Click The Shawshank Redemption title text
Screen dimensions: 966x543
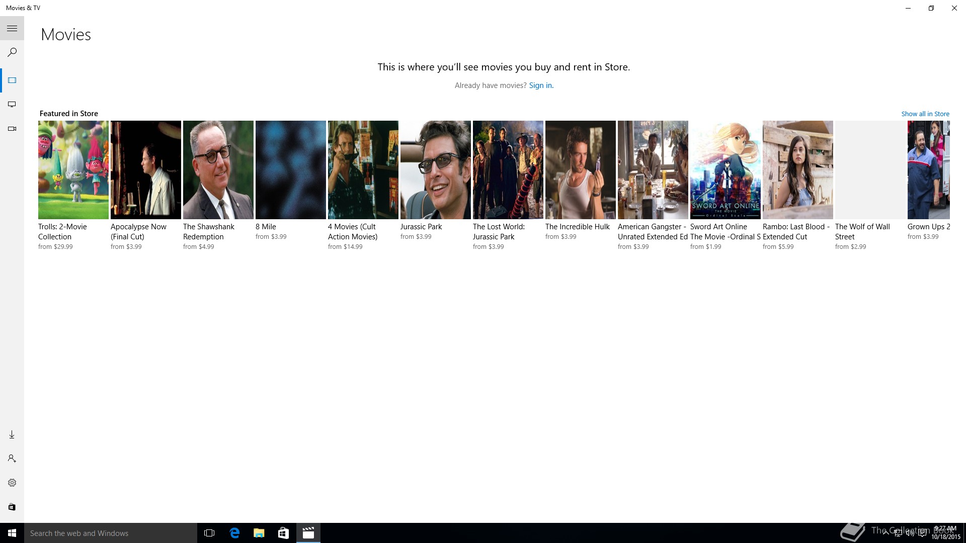click(209, 232)
